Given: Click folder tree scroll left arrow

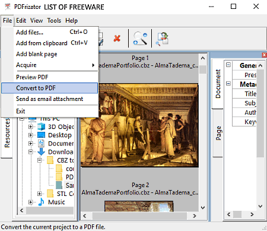Looking at the screenshot, I should (x=22, y=210).
